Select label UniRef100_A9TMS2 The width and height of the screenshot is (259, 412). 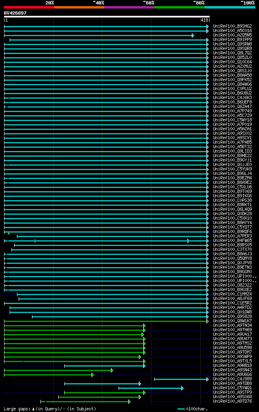pyautogui.click(x=232, y=343)
